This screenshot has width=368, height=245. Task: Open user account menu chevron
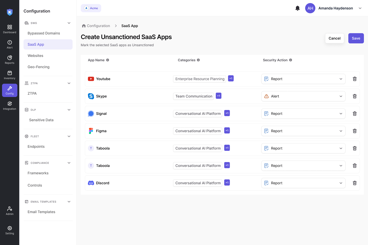(360, 8)
